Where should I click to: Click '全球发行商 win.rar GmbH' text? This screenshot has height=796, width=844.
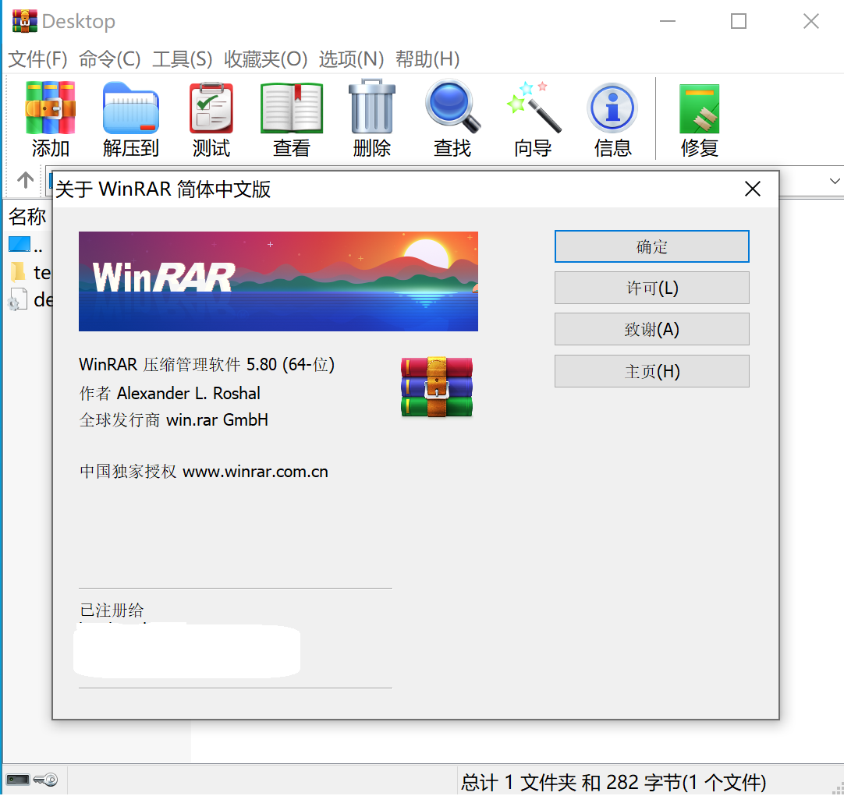[x=173, y=419]
